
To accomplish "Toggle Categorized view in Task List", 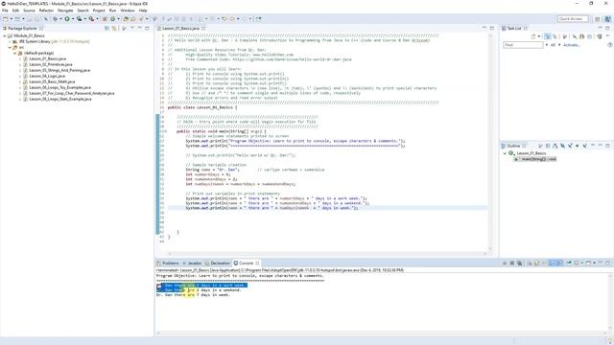I will 547,36.
